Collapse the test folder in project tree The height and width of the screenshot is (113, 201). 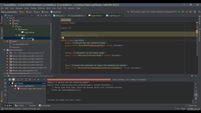10,24
